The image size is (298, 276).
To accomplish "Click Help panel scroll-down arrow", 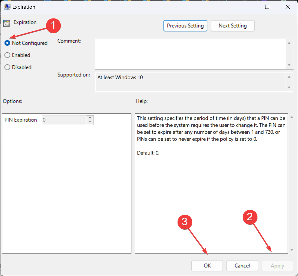I will (292, 250).
